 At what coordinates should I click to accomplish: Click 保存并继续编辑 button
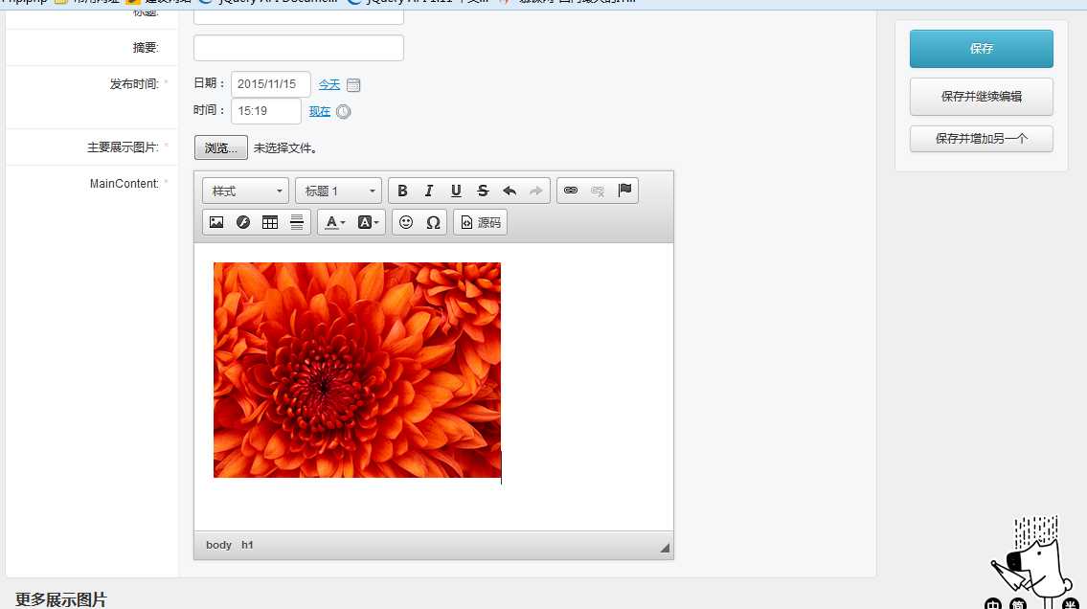coord(981,97)
